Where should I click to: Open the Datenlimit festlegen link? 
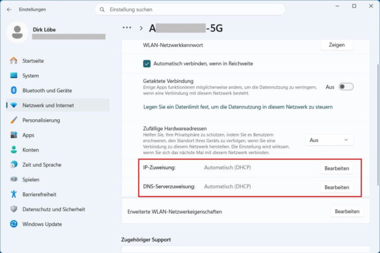click(238, 107)
